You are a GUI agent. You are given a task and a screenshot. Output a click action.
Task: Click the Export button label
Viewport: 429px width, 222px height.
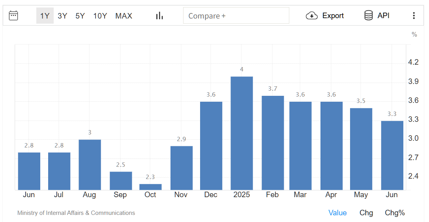333,16
